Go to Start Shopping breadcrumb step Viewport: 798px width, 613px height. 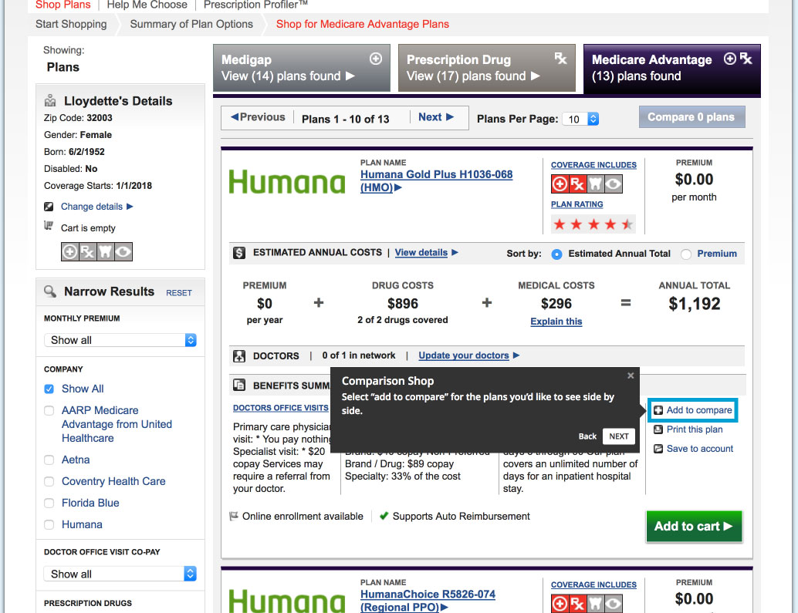[71, 24]
